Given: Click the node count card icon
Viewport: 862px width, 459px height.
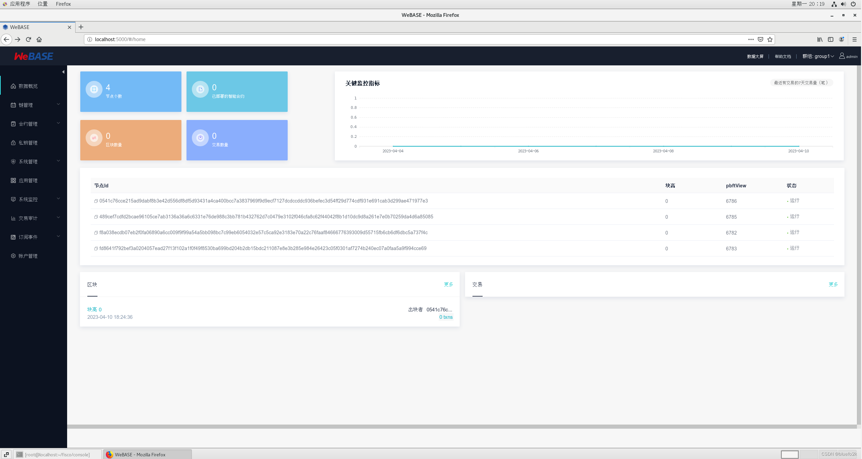Looking at the screenshot, I should 94,89.
